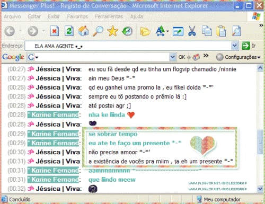Viewport: 265px width, 204px height.
Task: Click the scissors Cut icon
Action: (x=192, y=31)
